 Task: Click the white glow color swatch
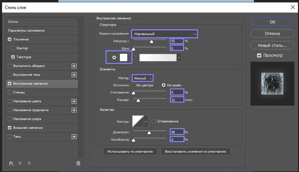point(124,57)
